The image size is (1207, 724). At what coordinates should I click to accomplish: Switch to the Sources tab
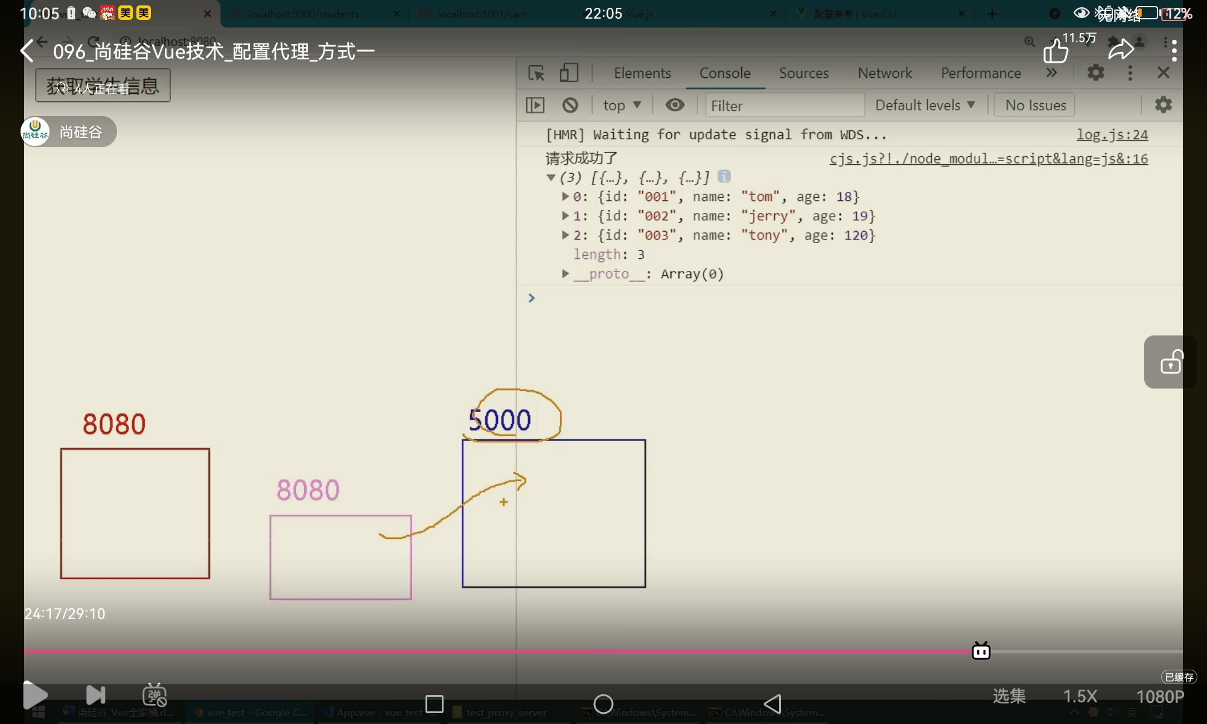tap(803, 73)
